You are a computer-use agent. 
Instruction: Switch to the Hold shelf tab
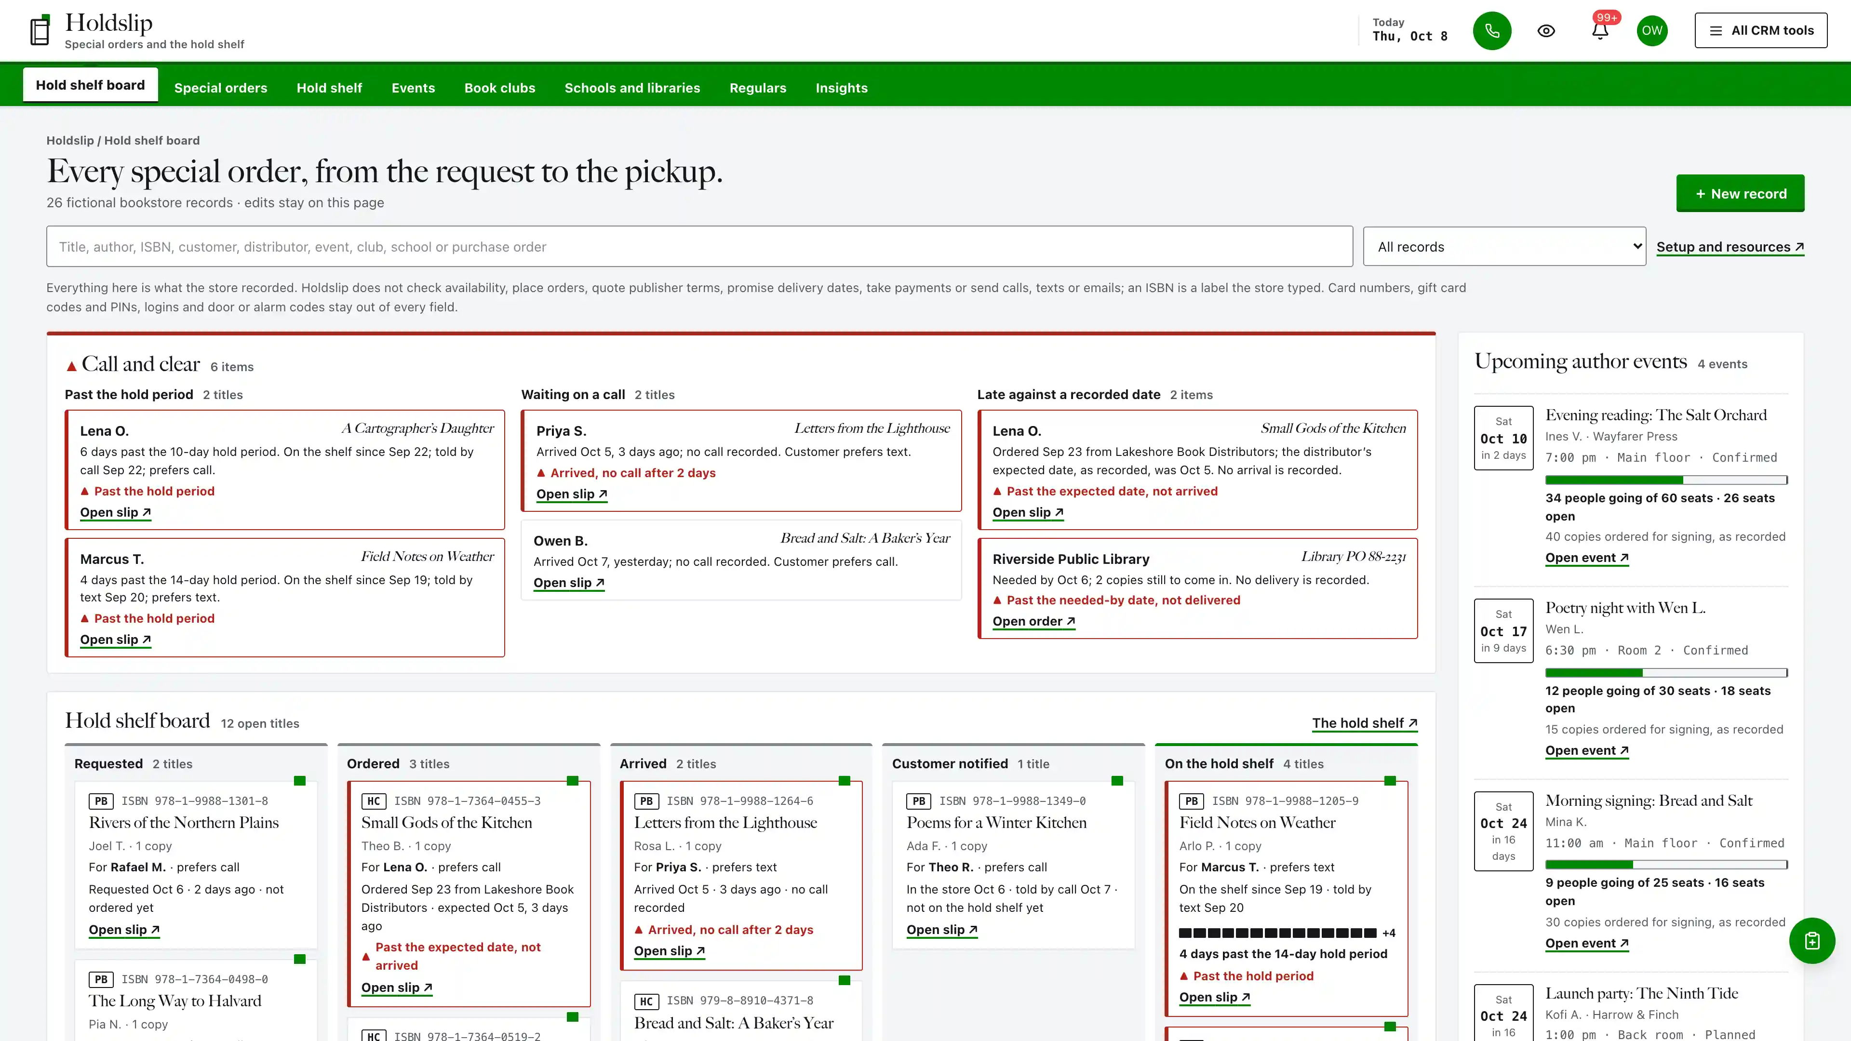click(329, 88)
